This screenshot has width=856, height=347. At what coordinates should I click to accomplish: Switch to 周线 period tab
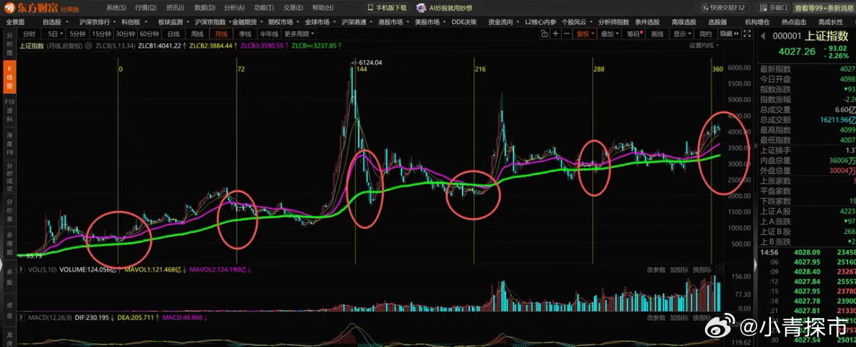(x=197, y=34)
